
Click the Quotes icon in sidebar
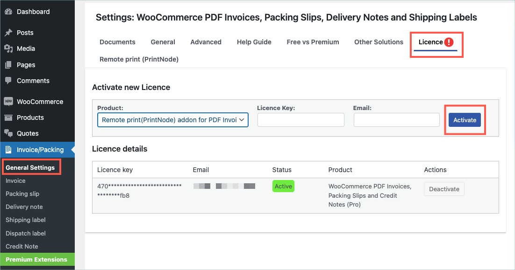pos(8,133)
